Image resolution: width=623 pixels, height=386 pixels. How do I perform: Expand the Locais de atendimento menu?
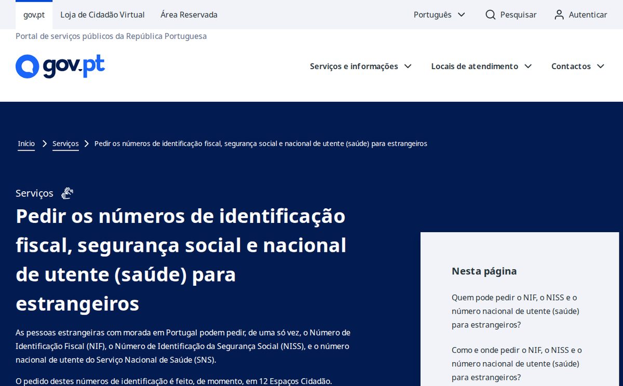click(482, 66)
